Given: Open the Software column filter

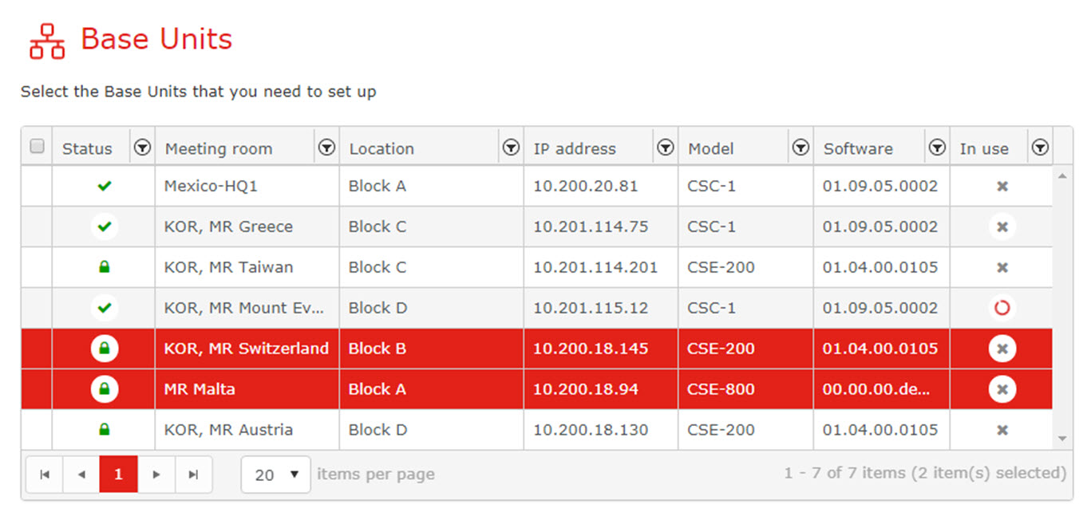Looking at the screenshot, I should [937, 148].
